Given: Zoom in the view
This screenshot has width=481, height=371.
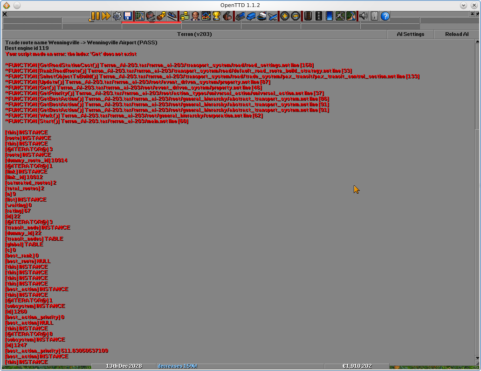Looking at the screenshot, I should [x=284, y=16].
